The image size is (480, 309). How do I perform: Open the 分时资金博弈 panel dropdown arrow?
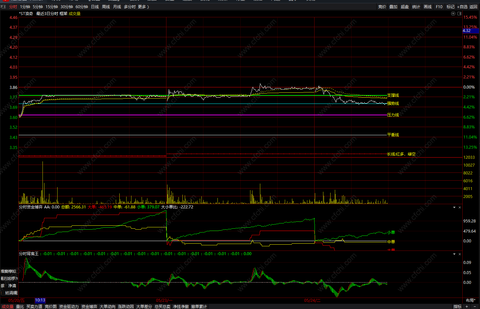pyautogui.click(x=454, y=207)
